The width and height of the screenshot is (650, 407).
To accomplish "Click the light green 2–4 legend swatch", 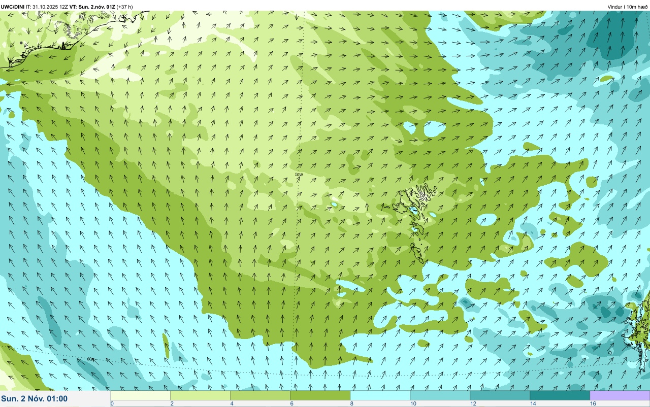I will pos(200,395).
